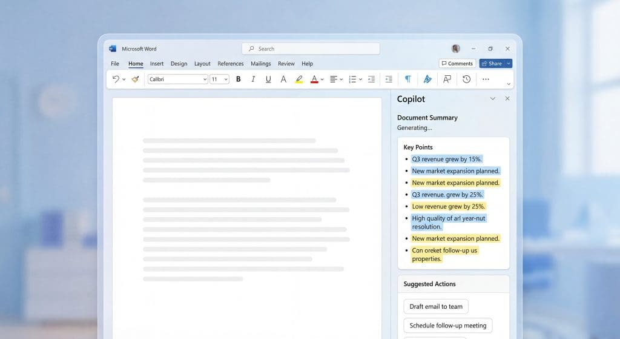Switch to the References tab

pos(230,64)
